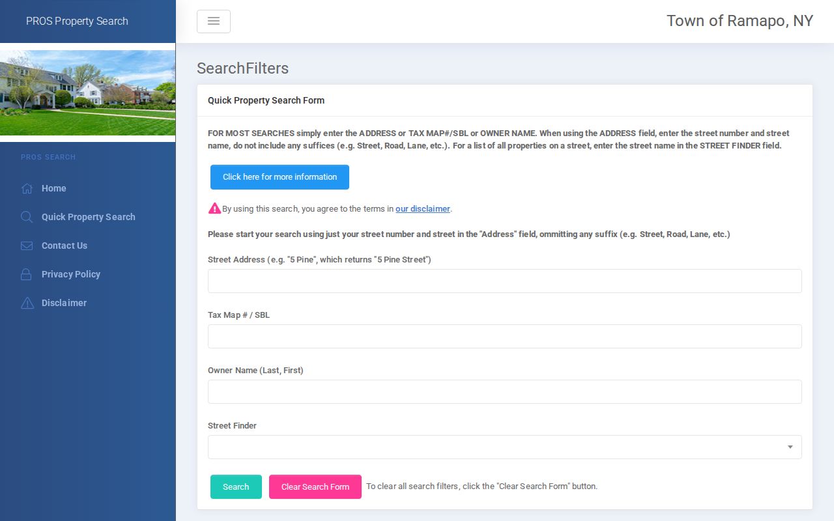
Task: Click the envelope icon beside Contact Us
Action: click(x=27, y=246)
